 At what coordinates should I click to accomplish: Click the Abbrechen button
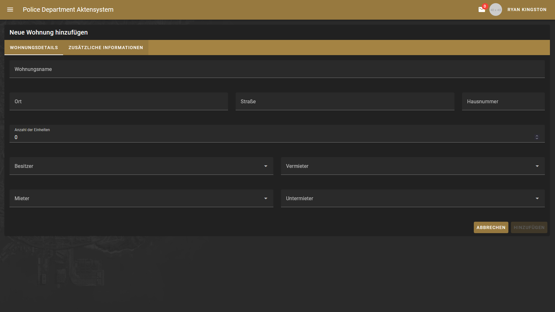click(x=491, y=227)
